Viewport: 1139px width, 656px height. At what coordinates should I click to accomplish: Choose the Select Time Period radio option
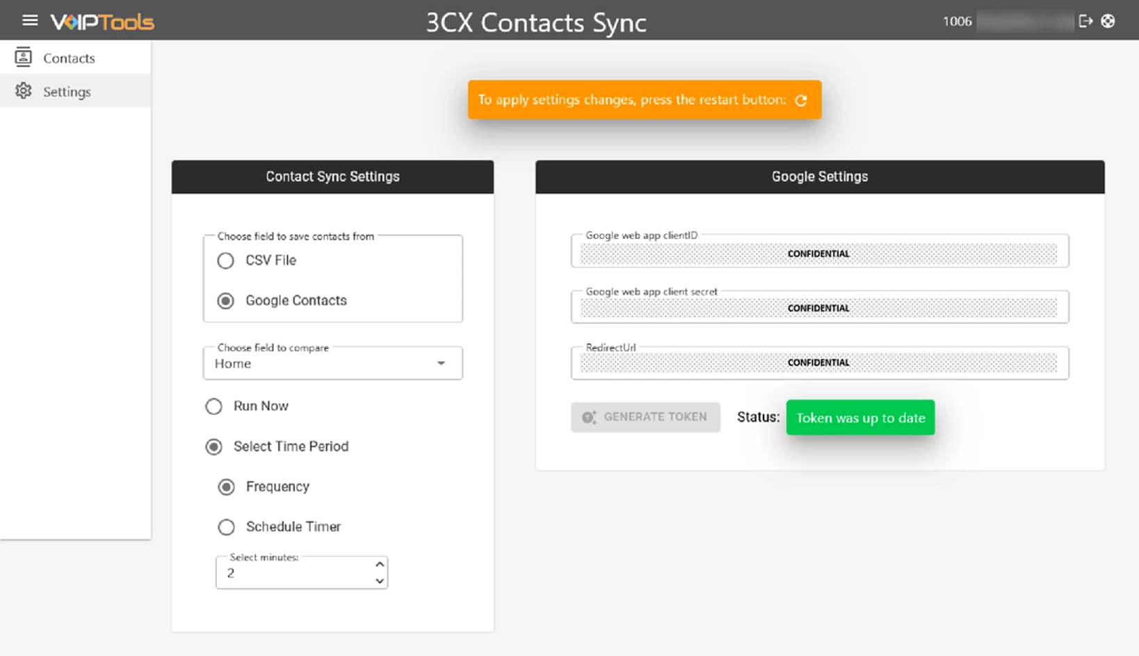[213, 447]
